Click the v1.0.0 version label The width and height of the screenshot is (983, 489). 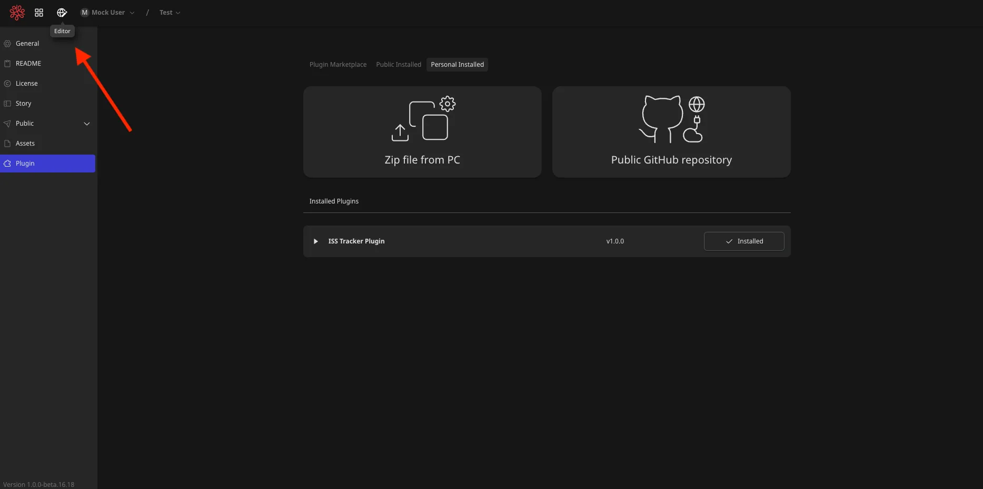coord(615,241)
